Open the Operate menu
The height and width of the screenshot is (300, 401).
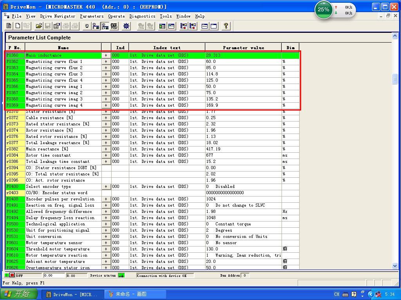point(116,16)
